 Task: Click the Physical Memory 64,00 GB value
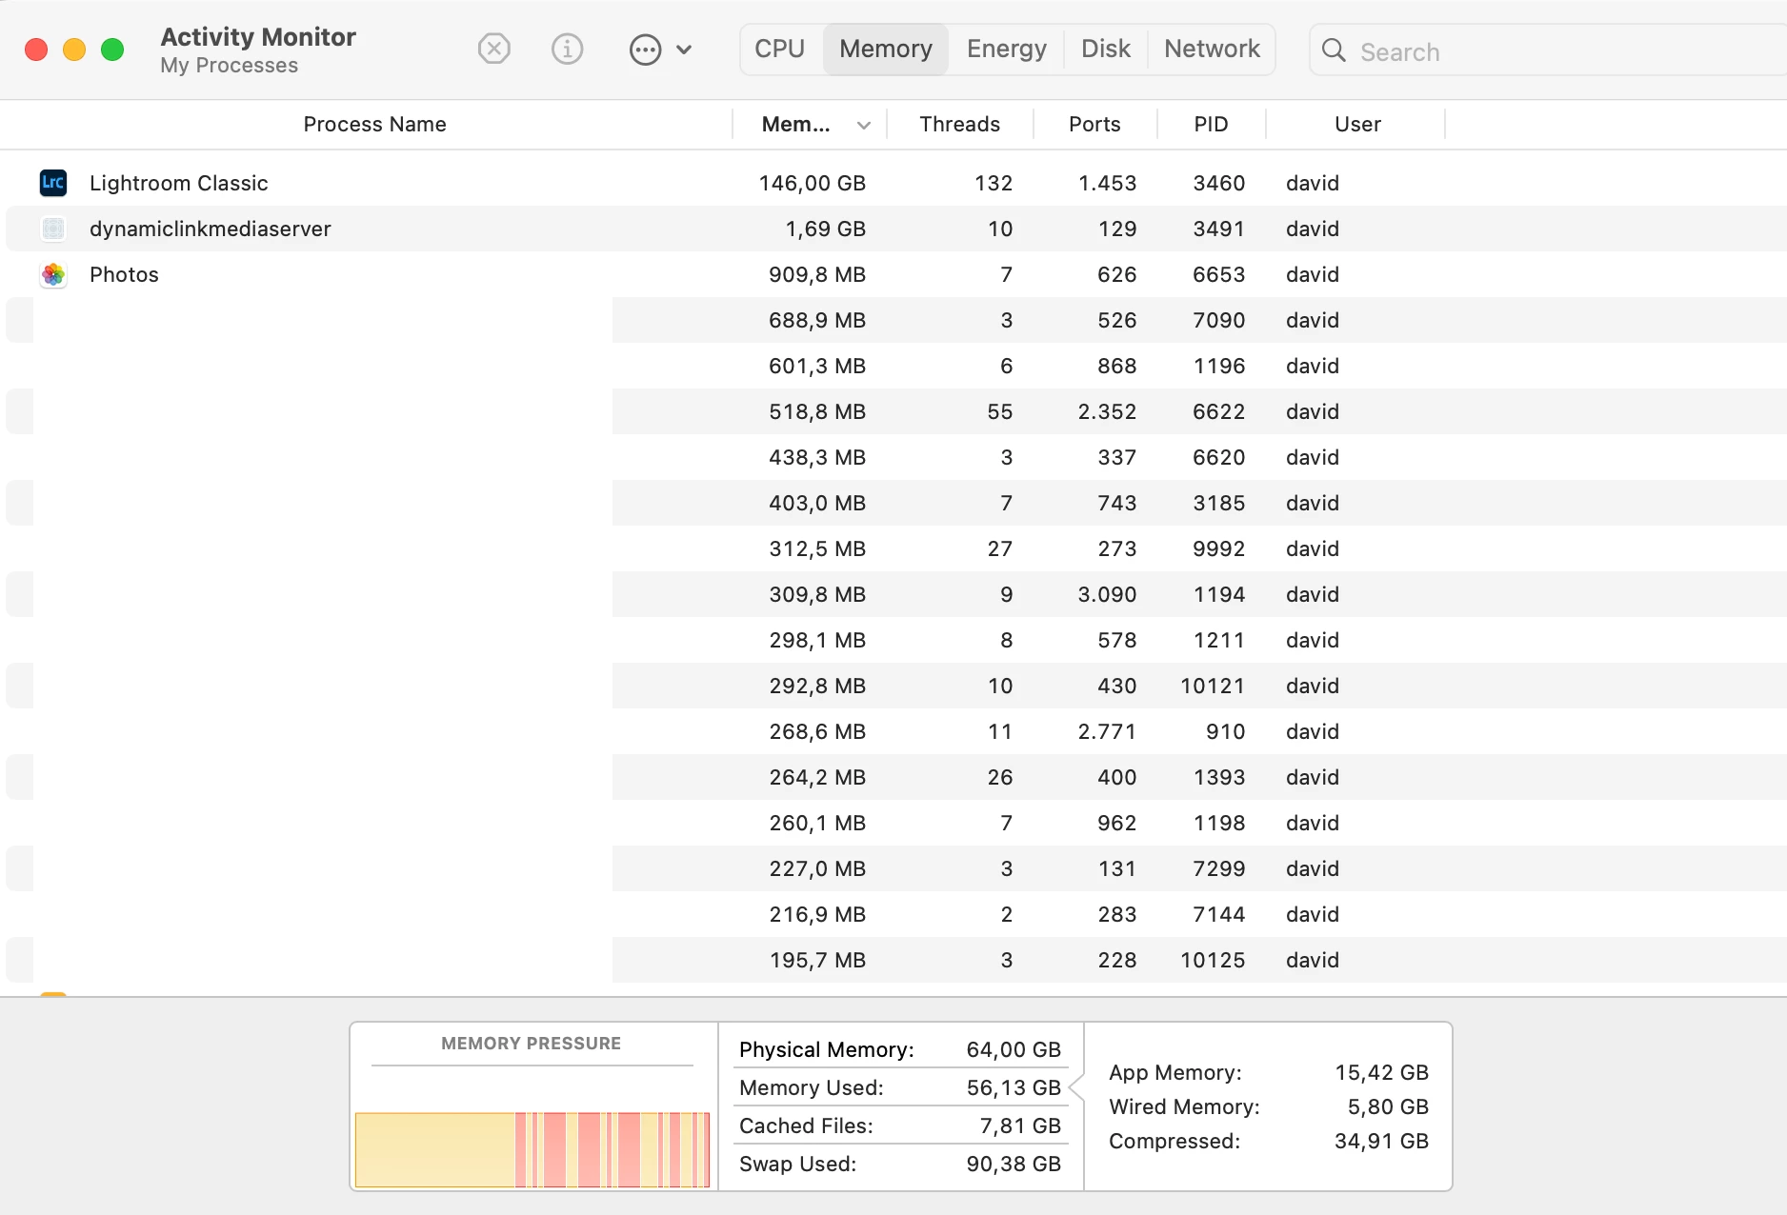[1014, 1049]
